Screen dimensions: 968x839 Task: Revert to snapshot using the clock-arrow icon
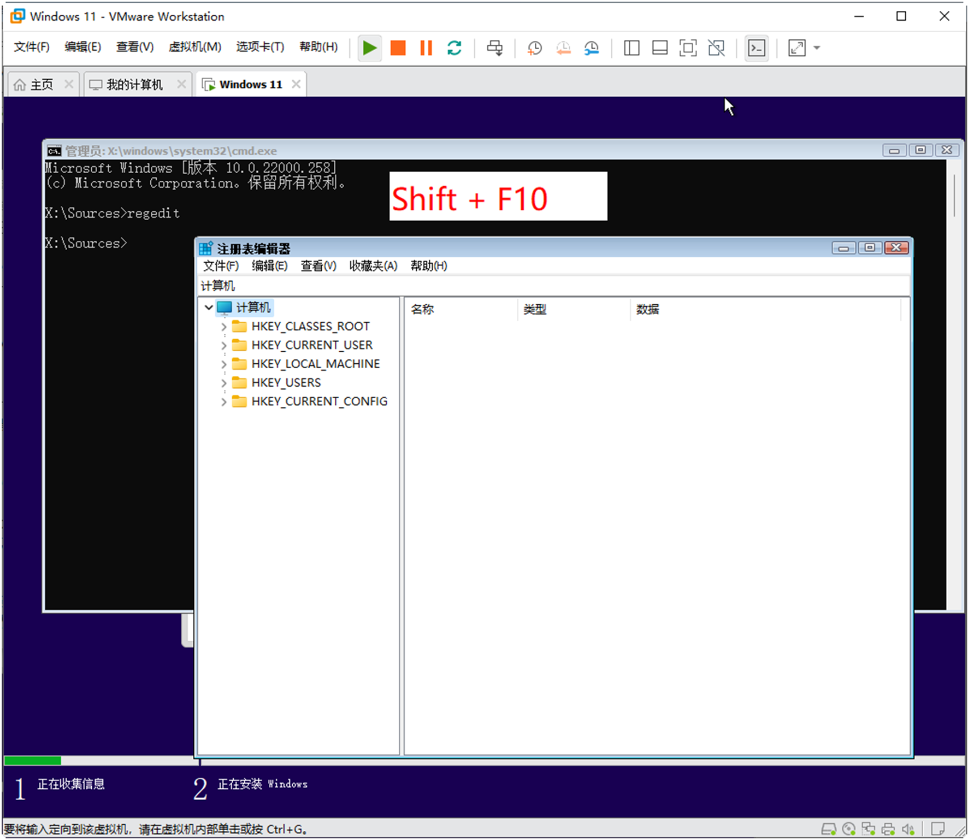pos(563,48)
